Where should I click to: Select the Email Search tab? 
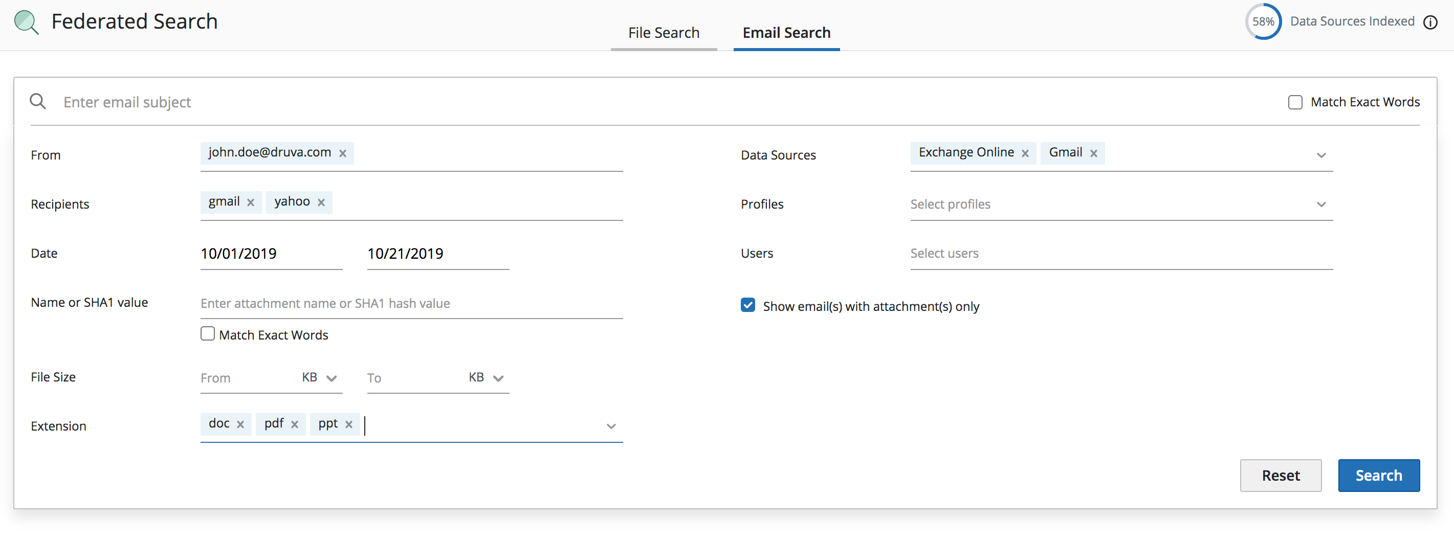[786, 33]
